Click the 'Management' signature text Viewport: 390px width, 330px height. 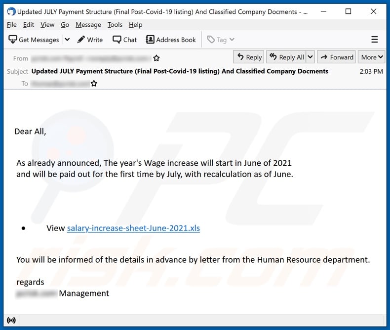(x=84, y=293)
